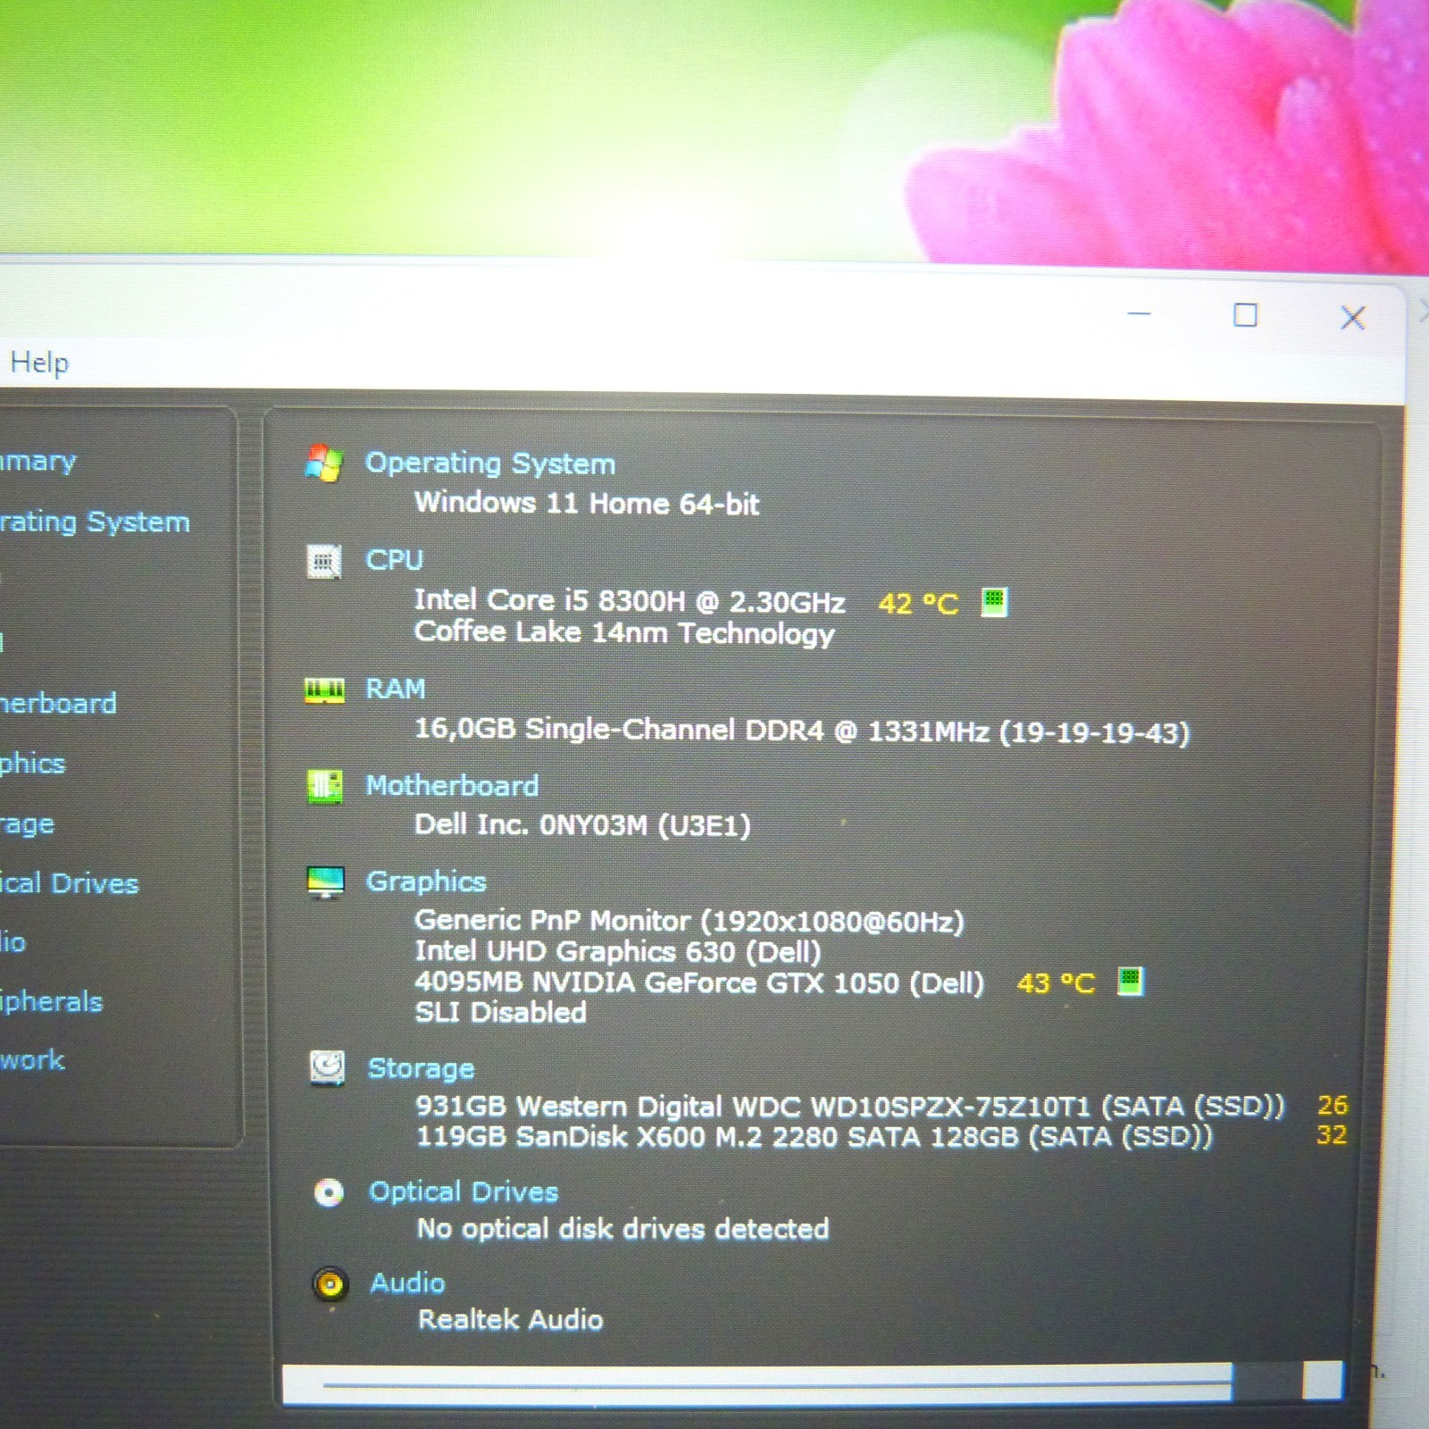Close the application window
Image resolution: width=1429 pixels, height=1429 pixels.
(x=1353, y=317)
